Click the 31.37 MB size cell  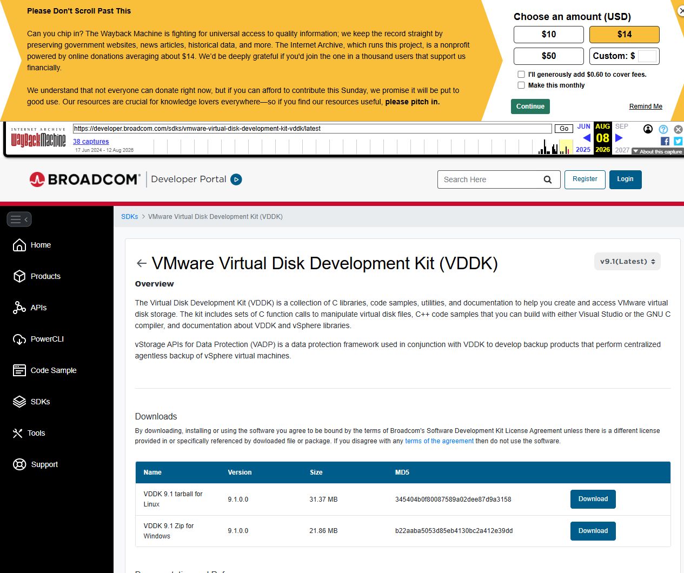click(x=323, y=499)
